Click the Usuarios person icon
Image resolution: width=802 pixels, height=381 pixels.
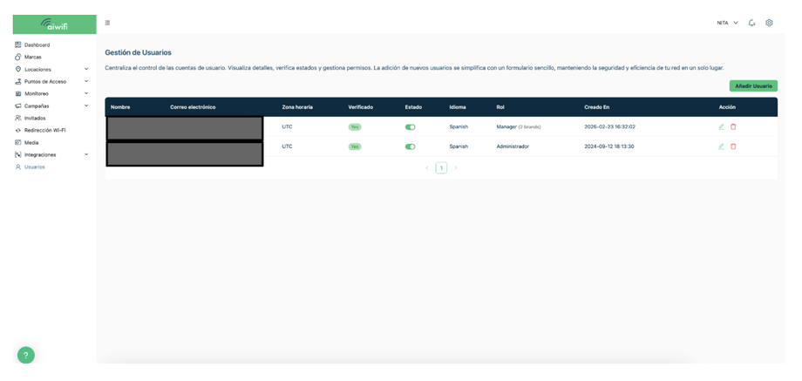coord(18,167)
